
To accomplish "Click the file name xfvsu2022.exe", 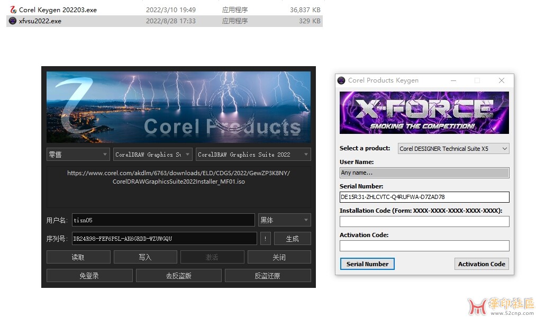I will (40, 21).
